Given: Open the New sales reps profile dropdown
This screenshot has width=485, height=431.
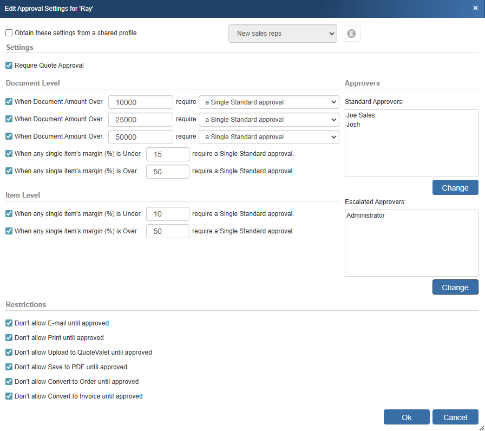Looking at the screenshot, I should pos(283,34).
